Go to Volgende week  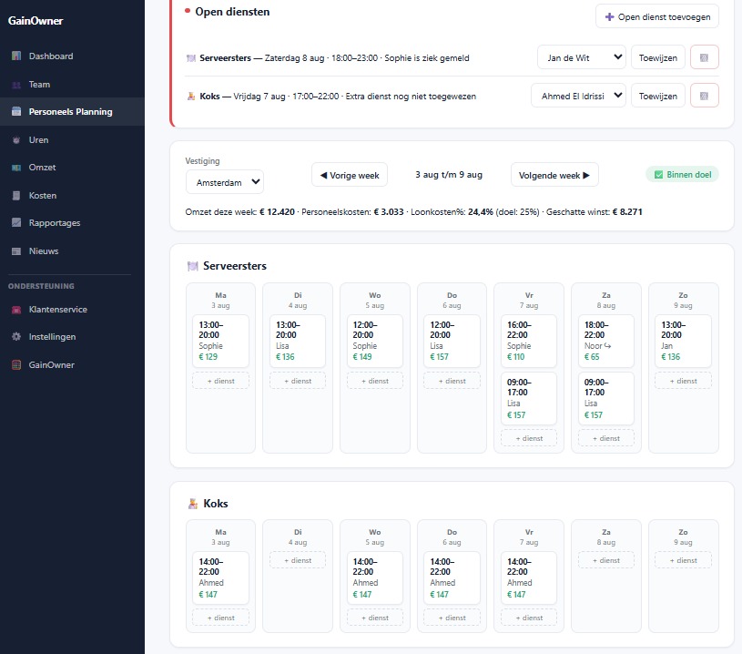point(554,175)
